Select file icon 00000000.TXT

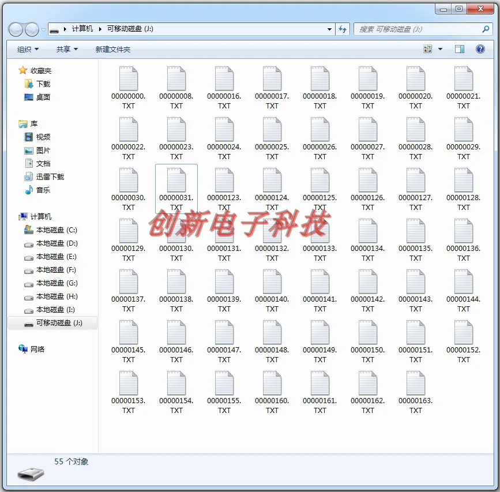tap(129, 78)
